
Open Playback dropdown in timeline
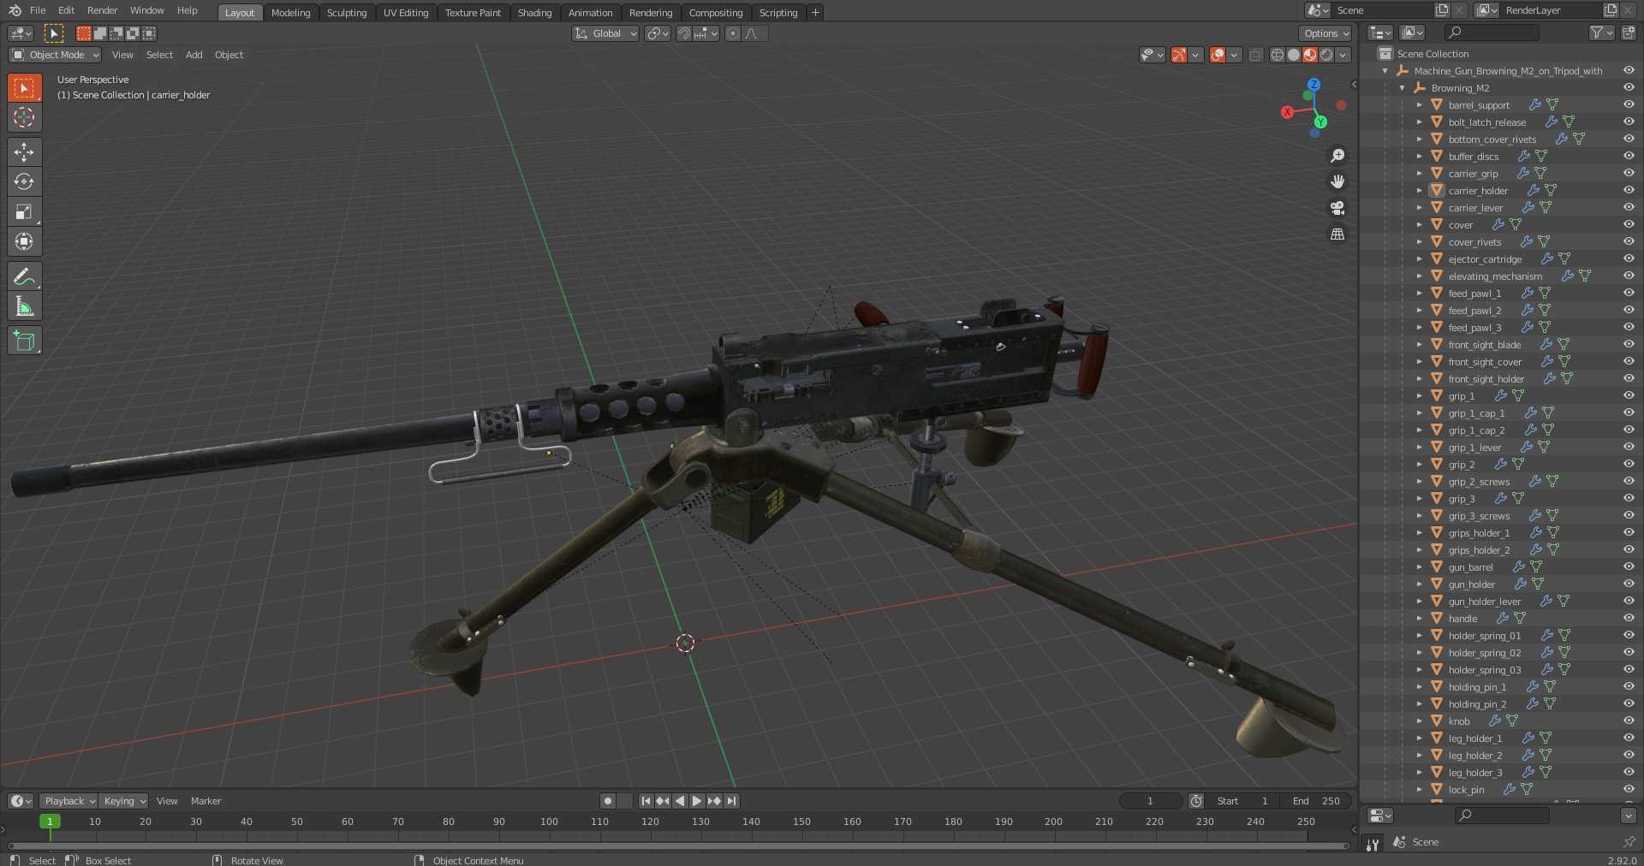coord(69,801)
